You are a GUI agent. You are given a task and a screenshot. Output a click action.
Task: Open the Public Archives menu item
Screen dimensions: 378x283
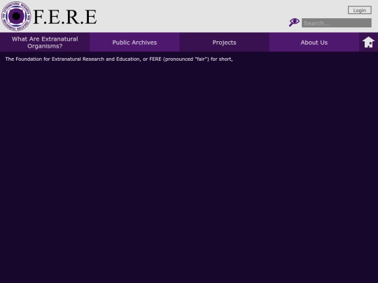134,43
